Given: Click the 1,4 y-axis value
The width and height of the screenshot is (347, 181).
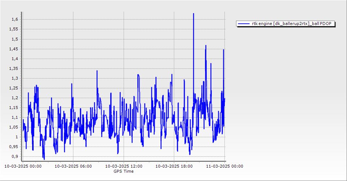Looking at the screenshot, I should (15, 59).
